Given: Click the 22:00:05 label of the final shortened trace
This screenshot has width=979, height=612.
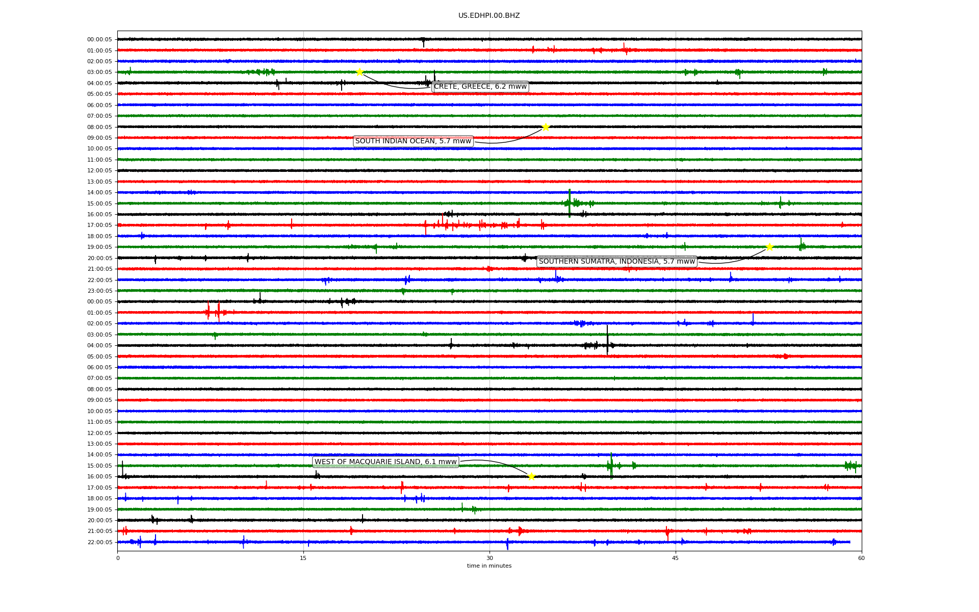Looking at the screenshot, I should point(99,543).
